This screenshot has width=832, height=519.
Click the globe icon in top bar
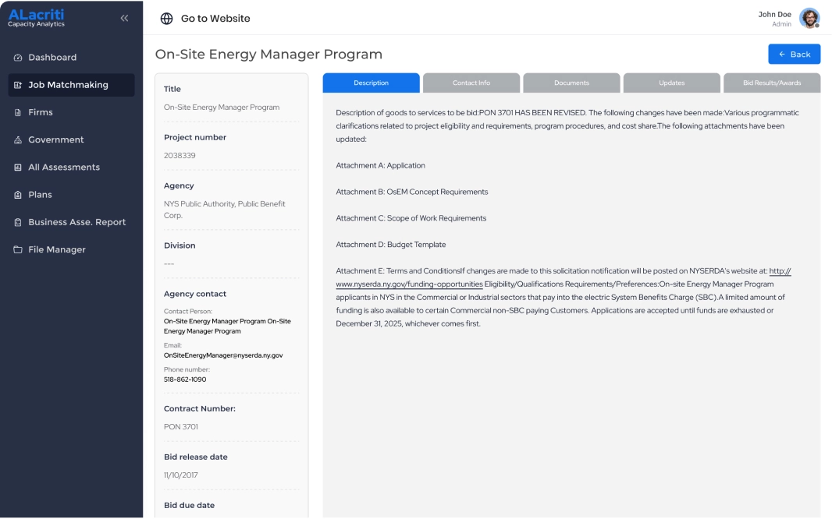[x=166, y=19]
